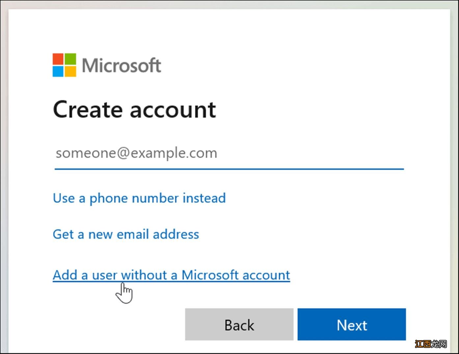
Task: Open 'Use a phone number instead' link
Action: (139, 198)
